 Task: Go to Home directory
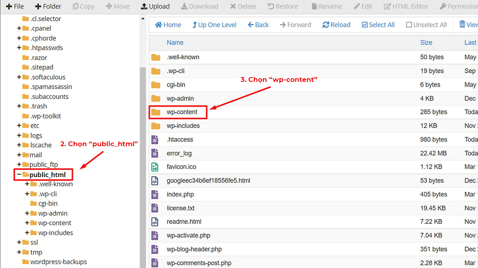168,25
